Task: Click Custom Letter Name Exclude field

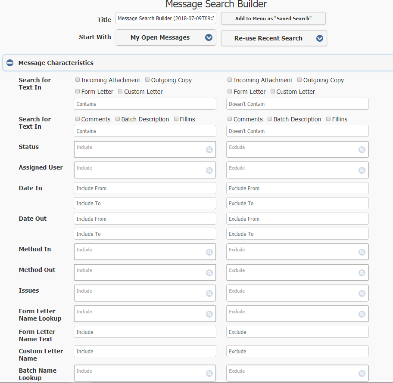Action: (x=297, y=352)
